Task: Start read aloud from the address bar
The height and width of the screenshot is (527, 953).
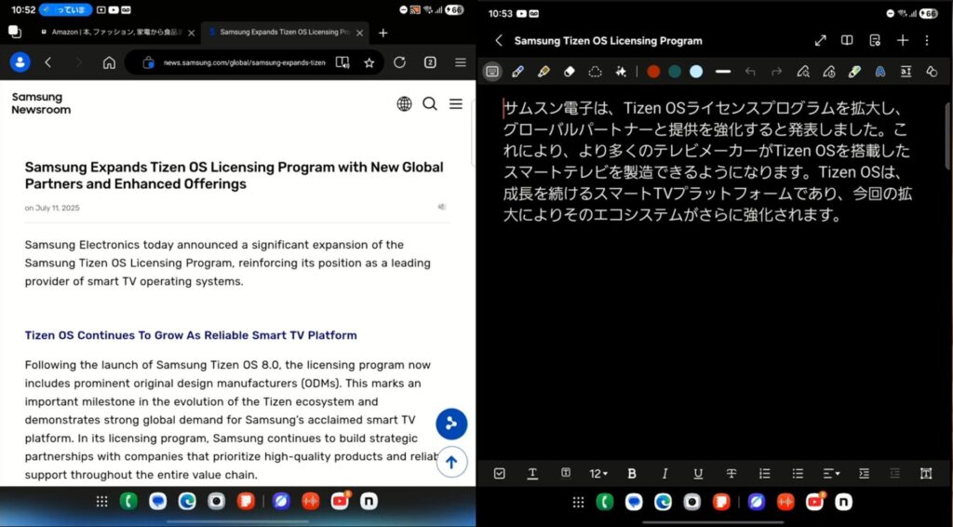Action: [342, 62]
